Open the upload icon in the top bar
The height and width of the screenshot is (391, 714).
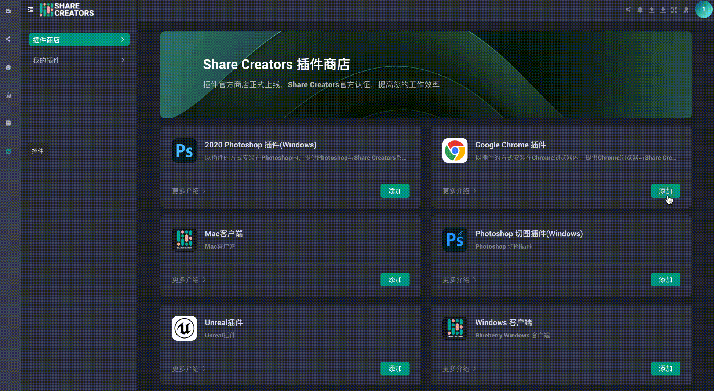click(x=652, y=10)
